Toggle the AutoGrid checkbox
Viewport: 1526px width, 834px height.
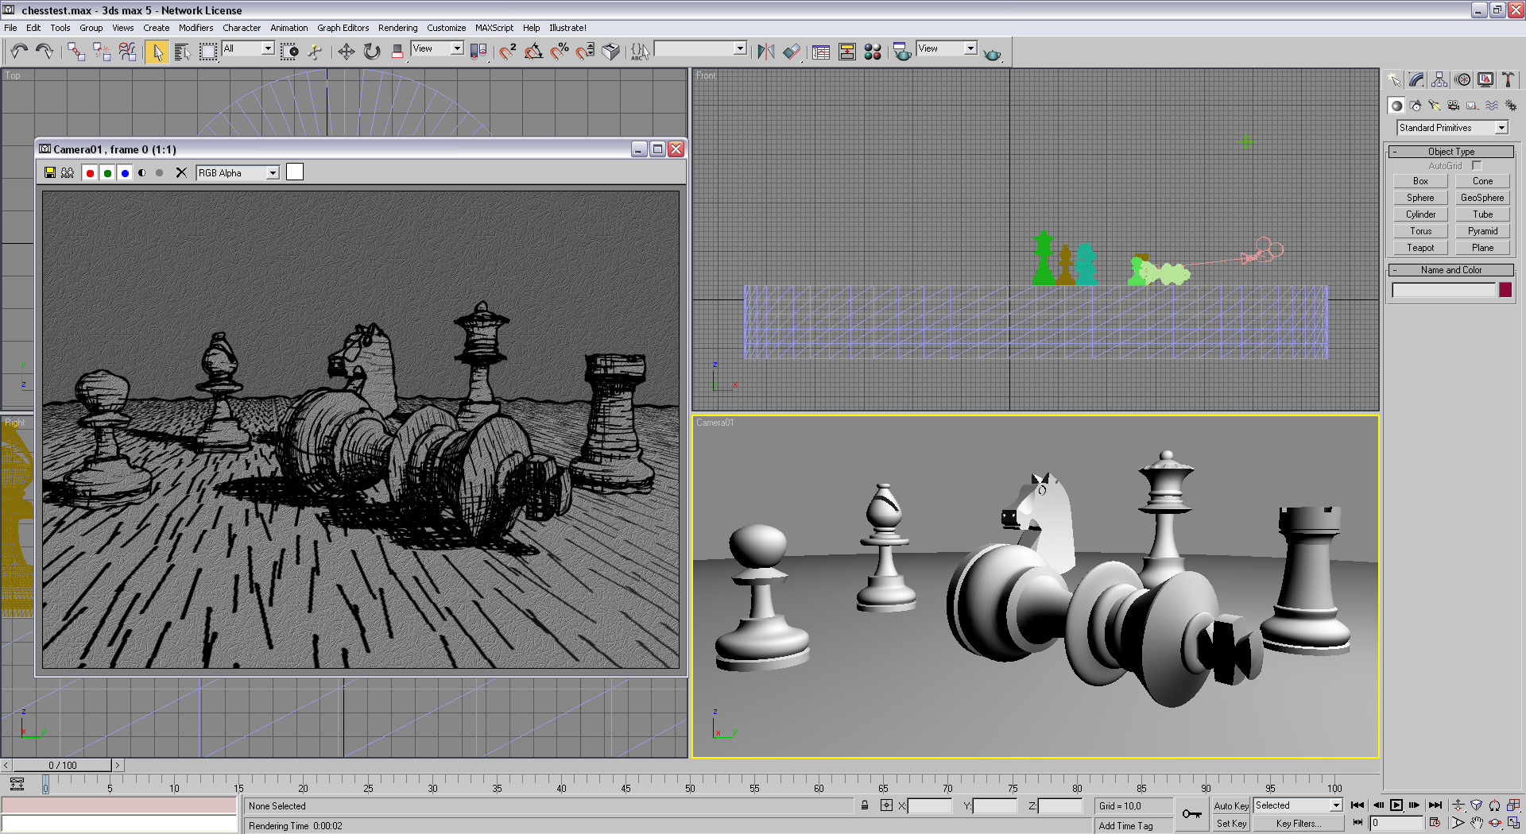point(1477,165)
